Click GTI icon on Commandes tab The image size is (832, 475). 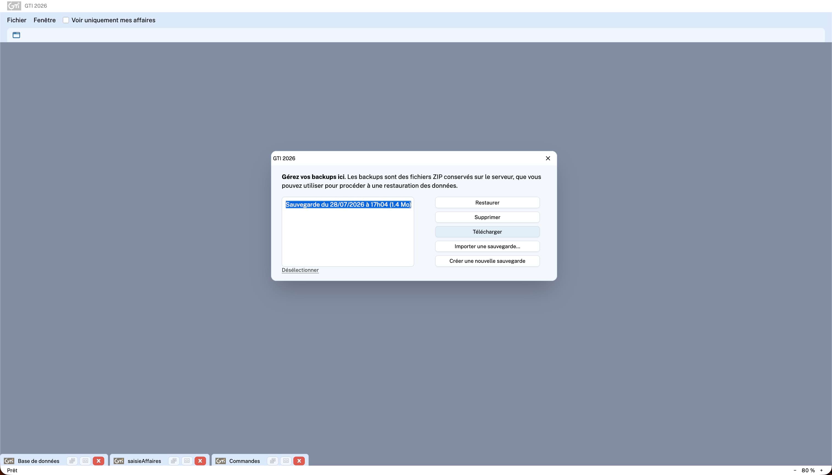tap(221, 461)
